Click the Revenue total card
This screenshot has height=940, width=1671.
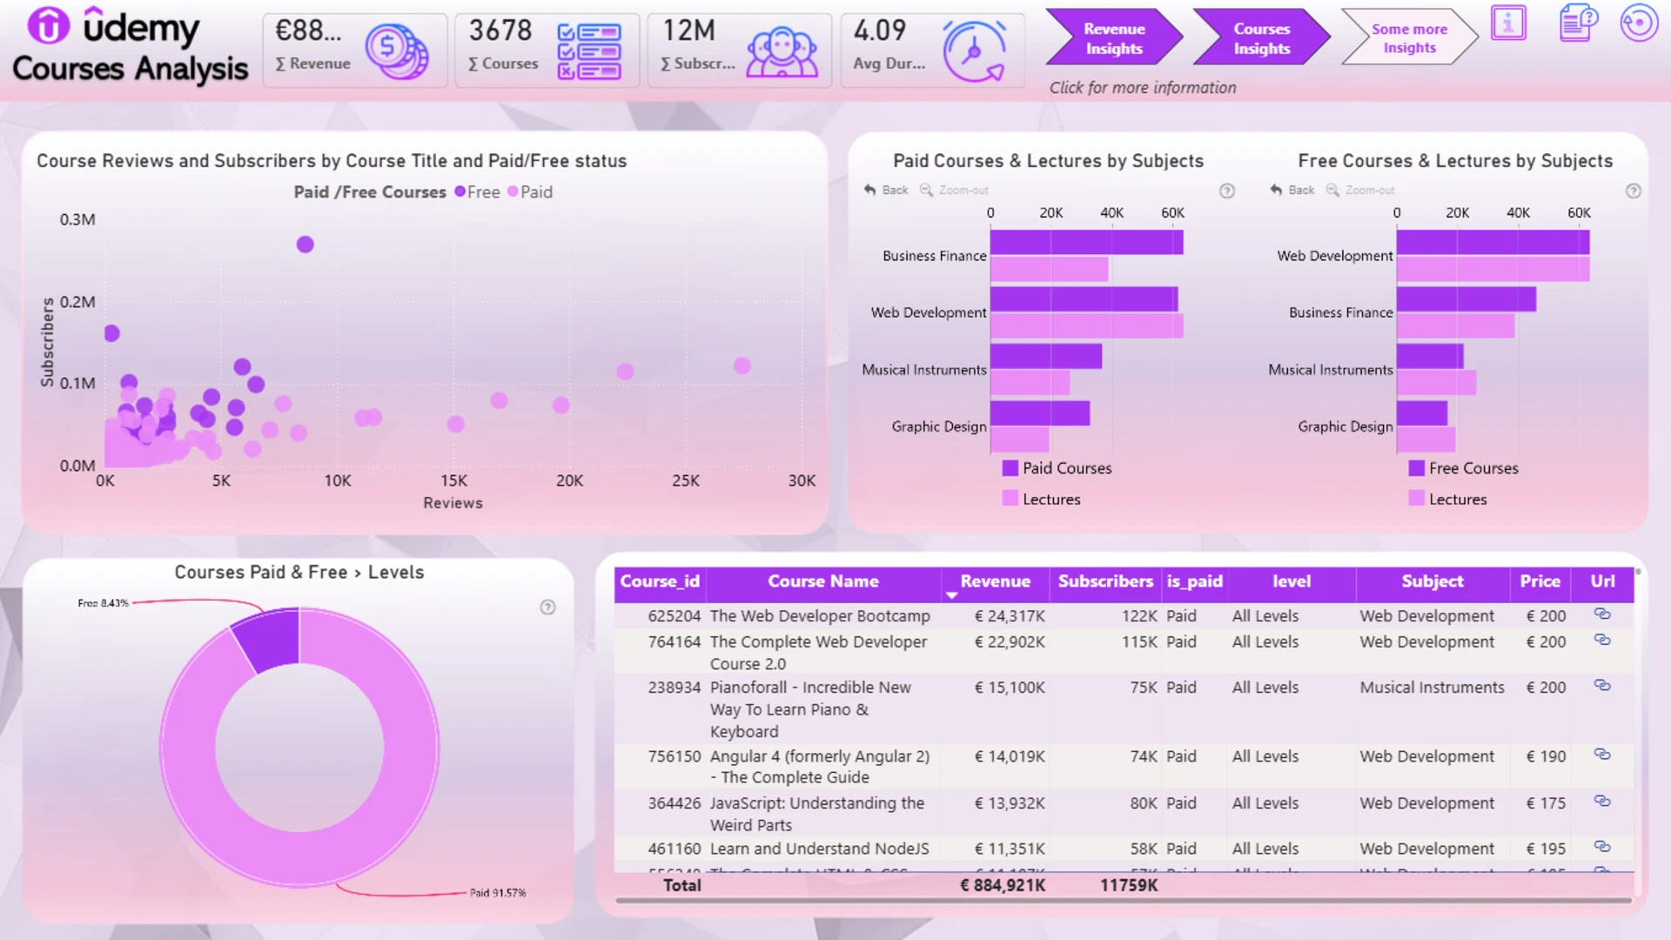click(x=354, y=50)
